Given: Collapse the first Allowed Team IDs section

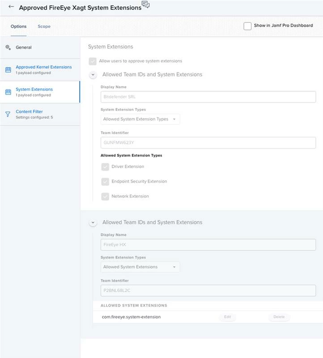Looking at the screenshot, I should point(93,75).
